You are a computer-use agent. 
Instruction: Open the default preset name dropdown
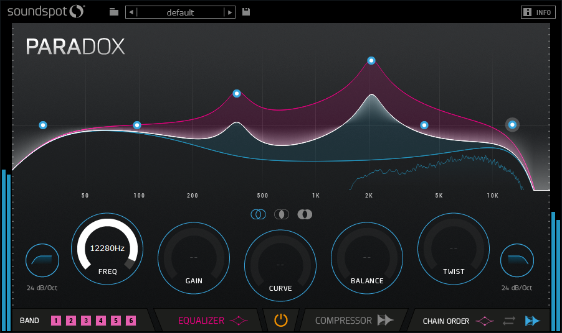click(x=180, y=12)
